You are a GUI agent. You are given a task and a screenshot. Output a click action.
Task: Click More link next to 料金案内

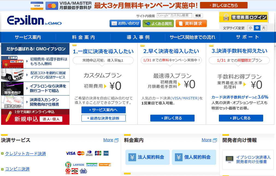[207, 140]
